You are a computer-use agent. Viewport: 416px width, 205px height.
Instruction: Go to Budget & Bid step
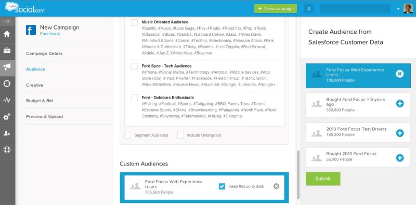point(40,101)
